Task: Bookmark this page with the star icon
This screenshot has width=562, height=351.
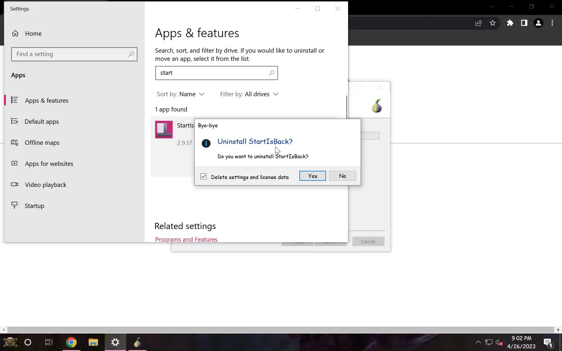Action: [493, 23]
